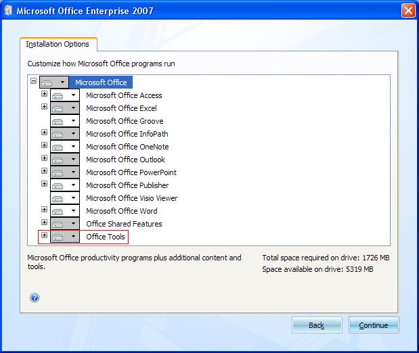Close the Microsoft Office Enterprise 2007 window
Screen dimensions: 419x353
407,11
